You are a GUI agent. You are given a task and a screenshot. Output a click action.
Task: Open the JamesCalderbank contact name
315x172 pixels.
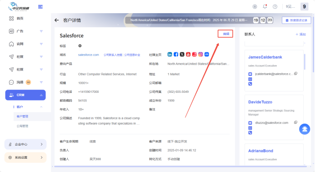pos(265,57)
